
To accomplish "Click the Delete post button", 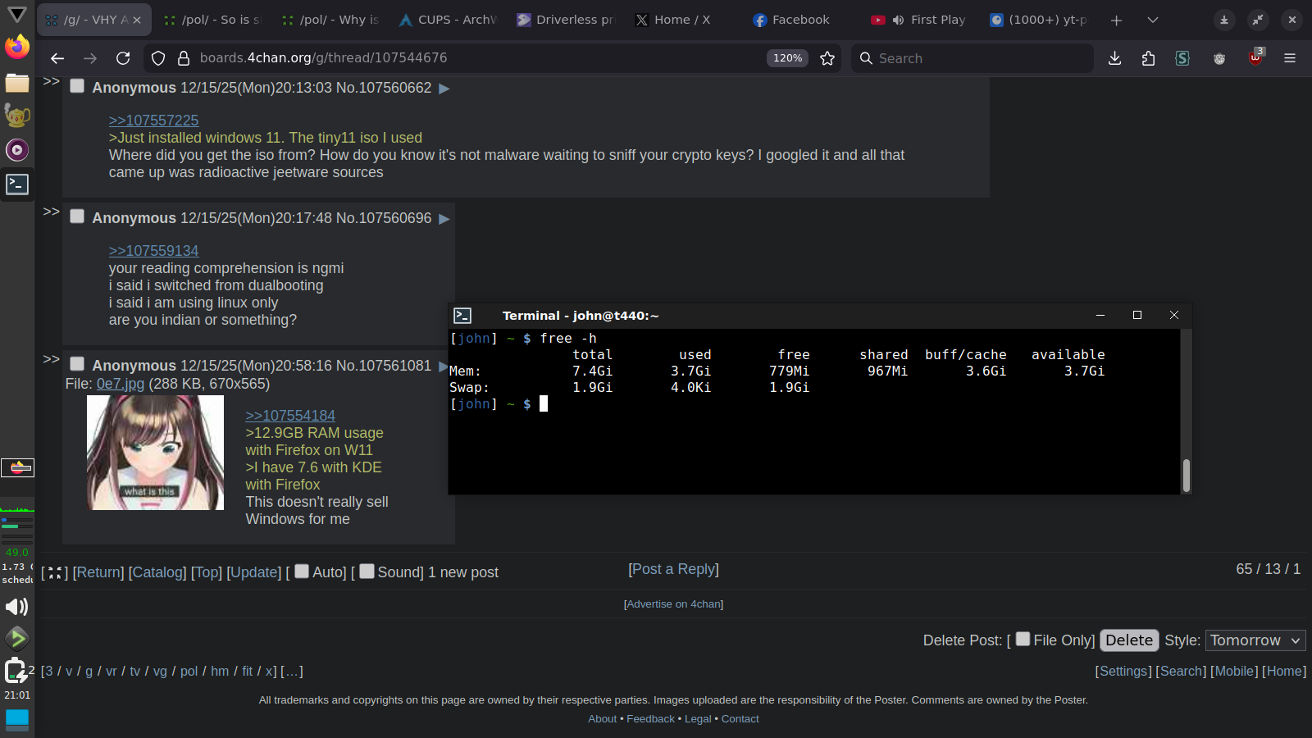I will tap(1129, 640).
